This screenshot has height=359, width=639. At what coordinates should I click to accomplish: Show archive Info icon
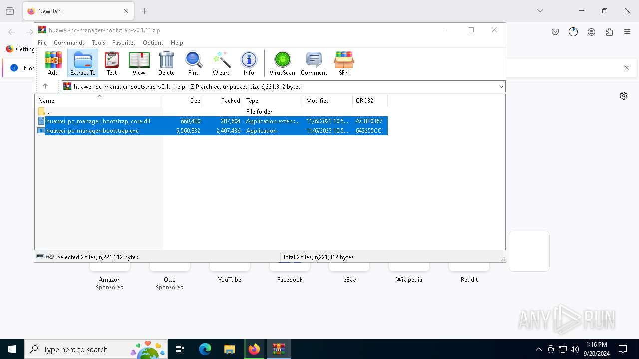tap(249, 63)
